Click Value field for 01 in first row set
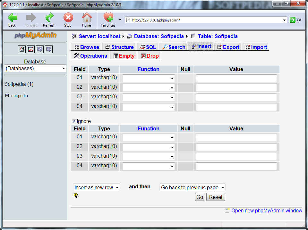Image resolution: width=308 pixels, height=230 pixels. point(236,78)
